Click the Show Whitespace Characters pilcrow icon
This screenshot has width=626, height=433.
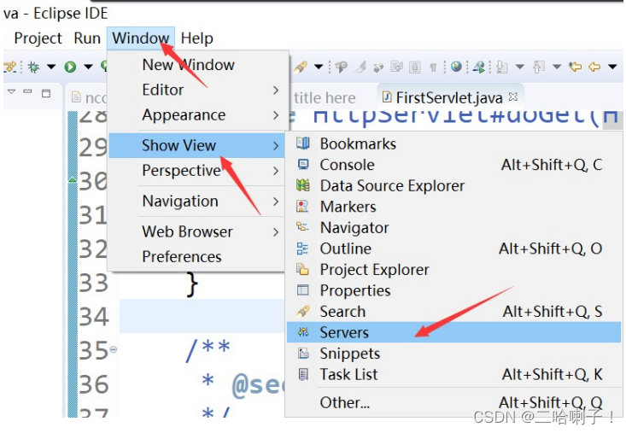point(433,67)
